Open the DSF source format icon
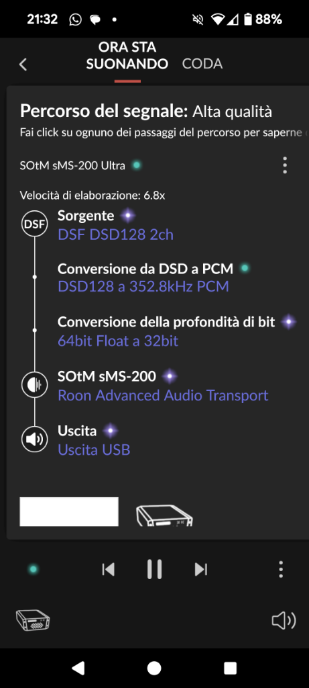This screenshot has width=309, height=688. coord(35,224)
